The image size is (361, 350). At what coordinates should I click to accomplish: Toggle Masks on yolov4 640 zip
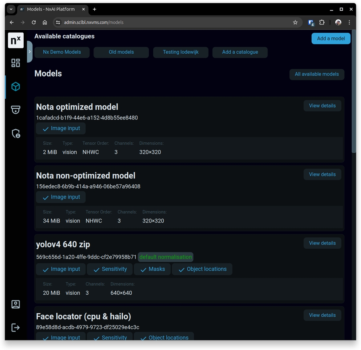click(x=152, y=269)
